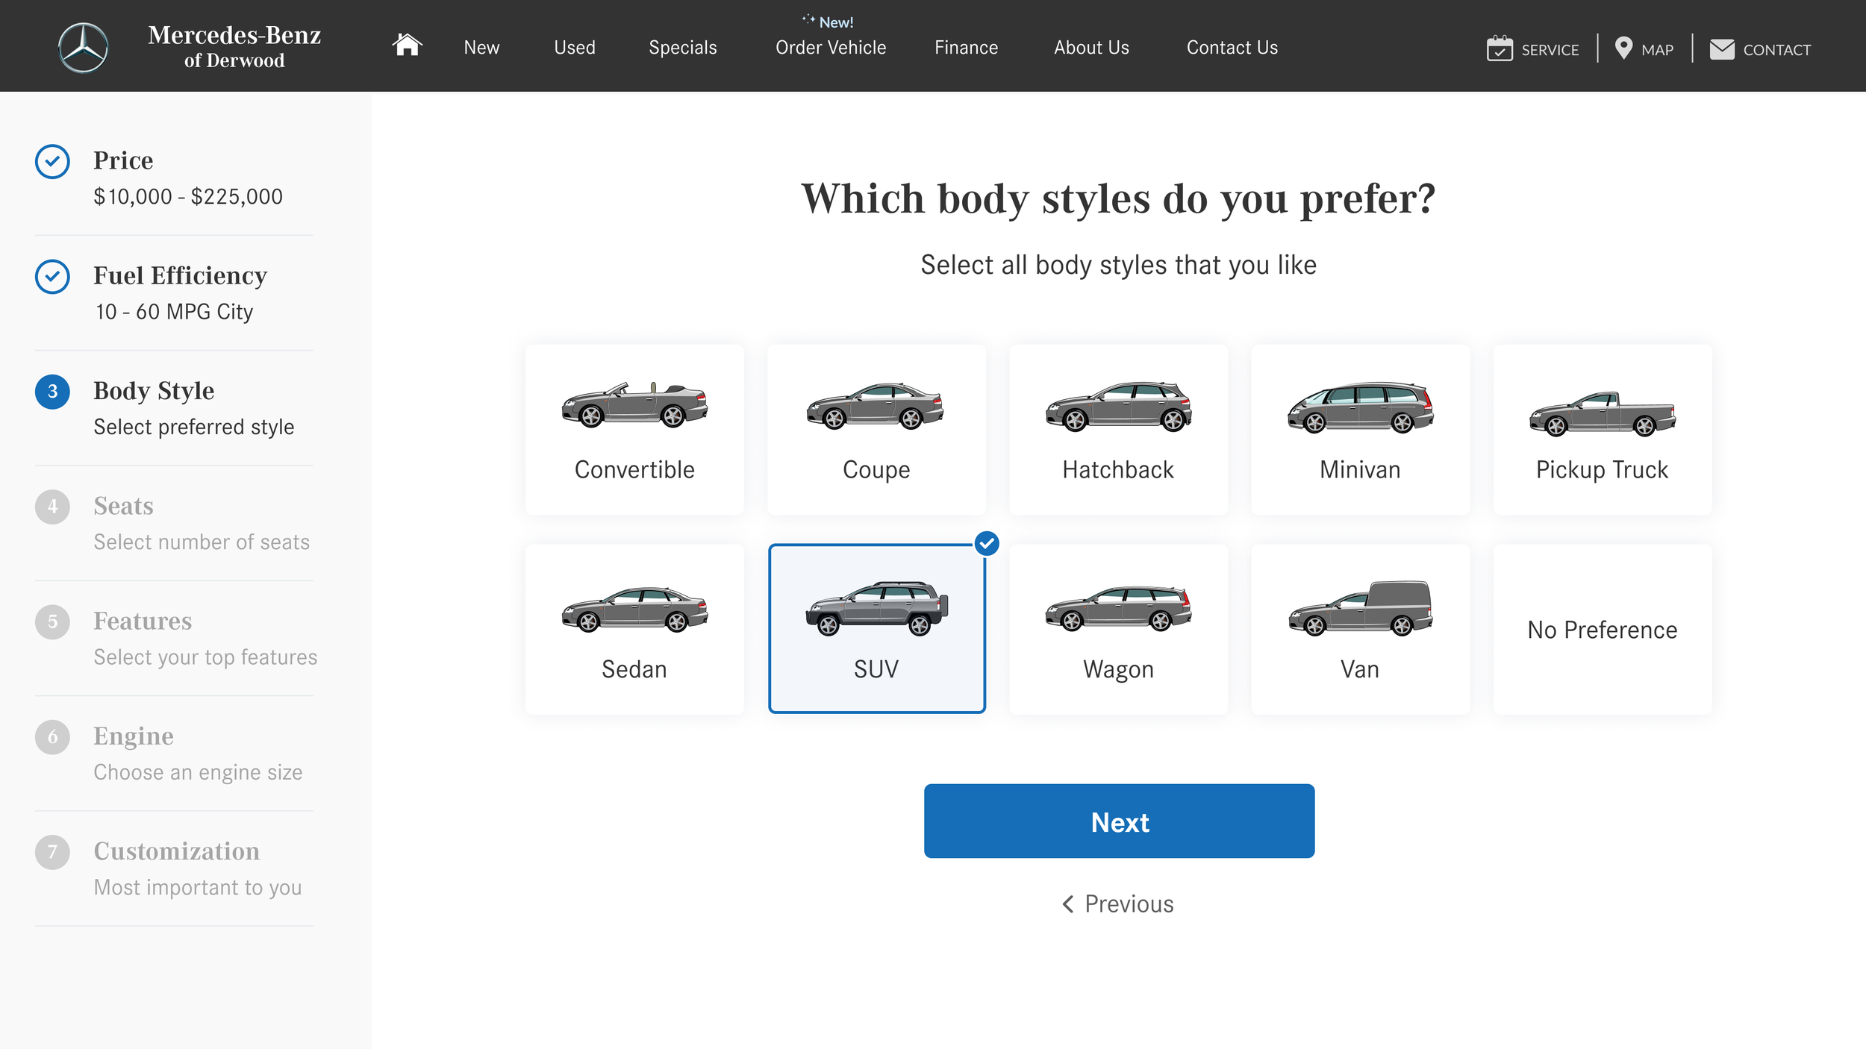1866x1049 pixels.
Task: Click the Price step checkmark icon
Action: (52, 161)
